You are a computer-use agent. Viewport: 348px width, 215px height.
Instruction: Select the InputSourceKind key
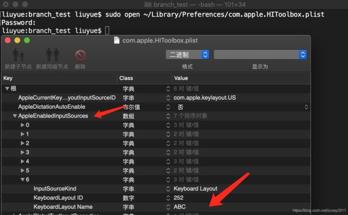click(x=55, y=189)
